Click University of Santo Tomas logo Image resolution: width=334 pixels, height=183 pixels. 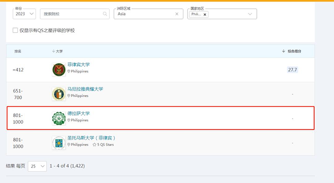coord(59,143)
